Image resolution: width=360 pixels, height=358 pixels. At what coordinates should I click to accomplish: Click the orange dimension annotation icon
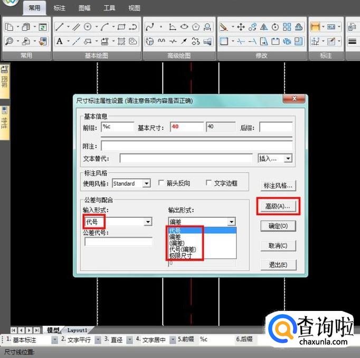[x=316, y=27]
